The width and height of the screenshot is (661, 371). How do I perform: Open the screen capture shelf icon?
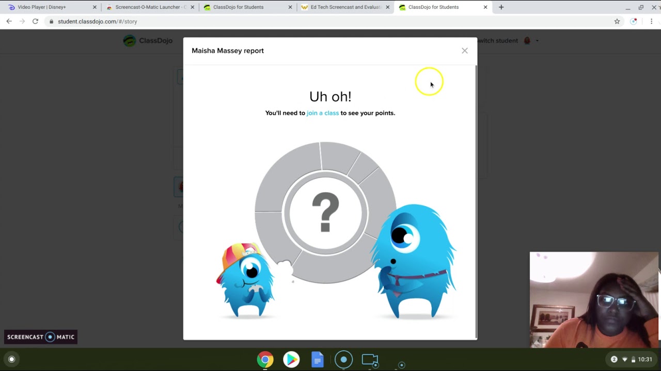370,360
